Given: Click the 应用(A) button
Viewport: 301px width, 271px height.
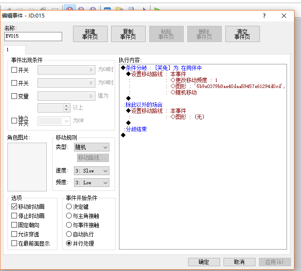Looking at the screenshot, I should [275, 262].
